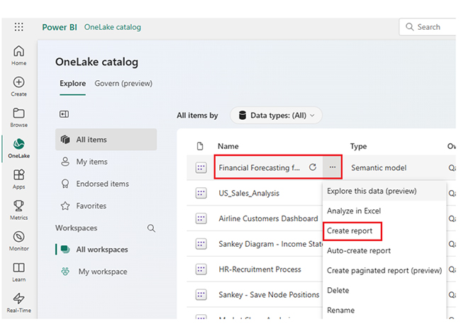Sort by the Type column header
The image size is (461, 334).
pos(358,146)
